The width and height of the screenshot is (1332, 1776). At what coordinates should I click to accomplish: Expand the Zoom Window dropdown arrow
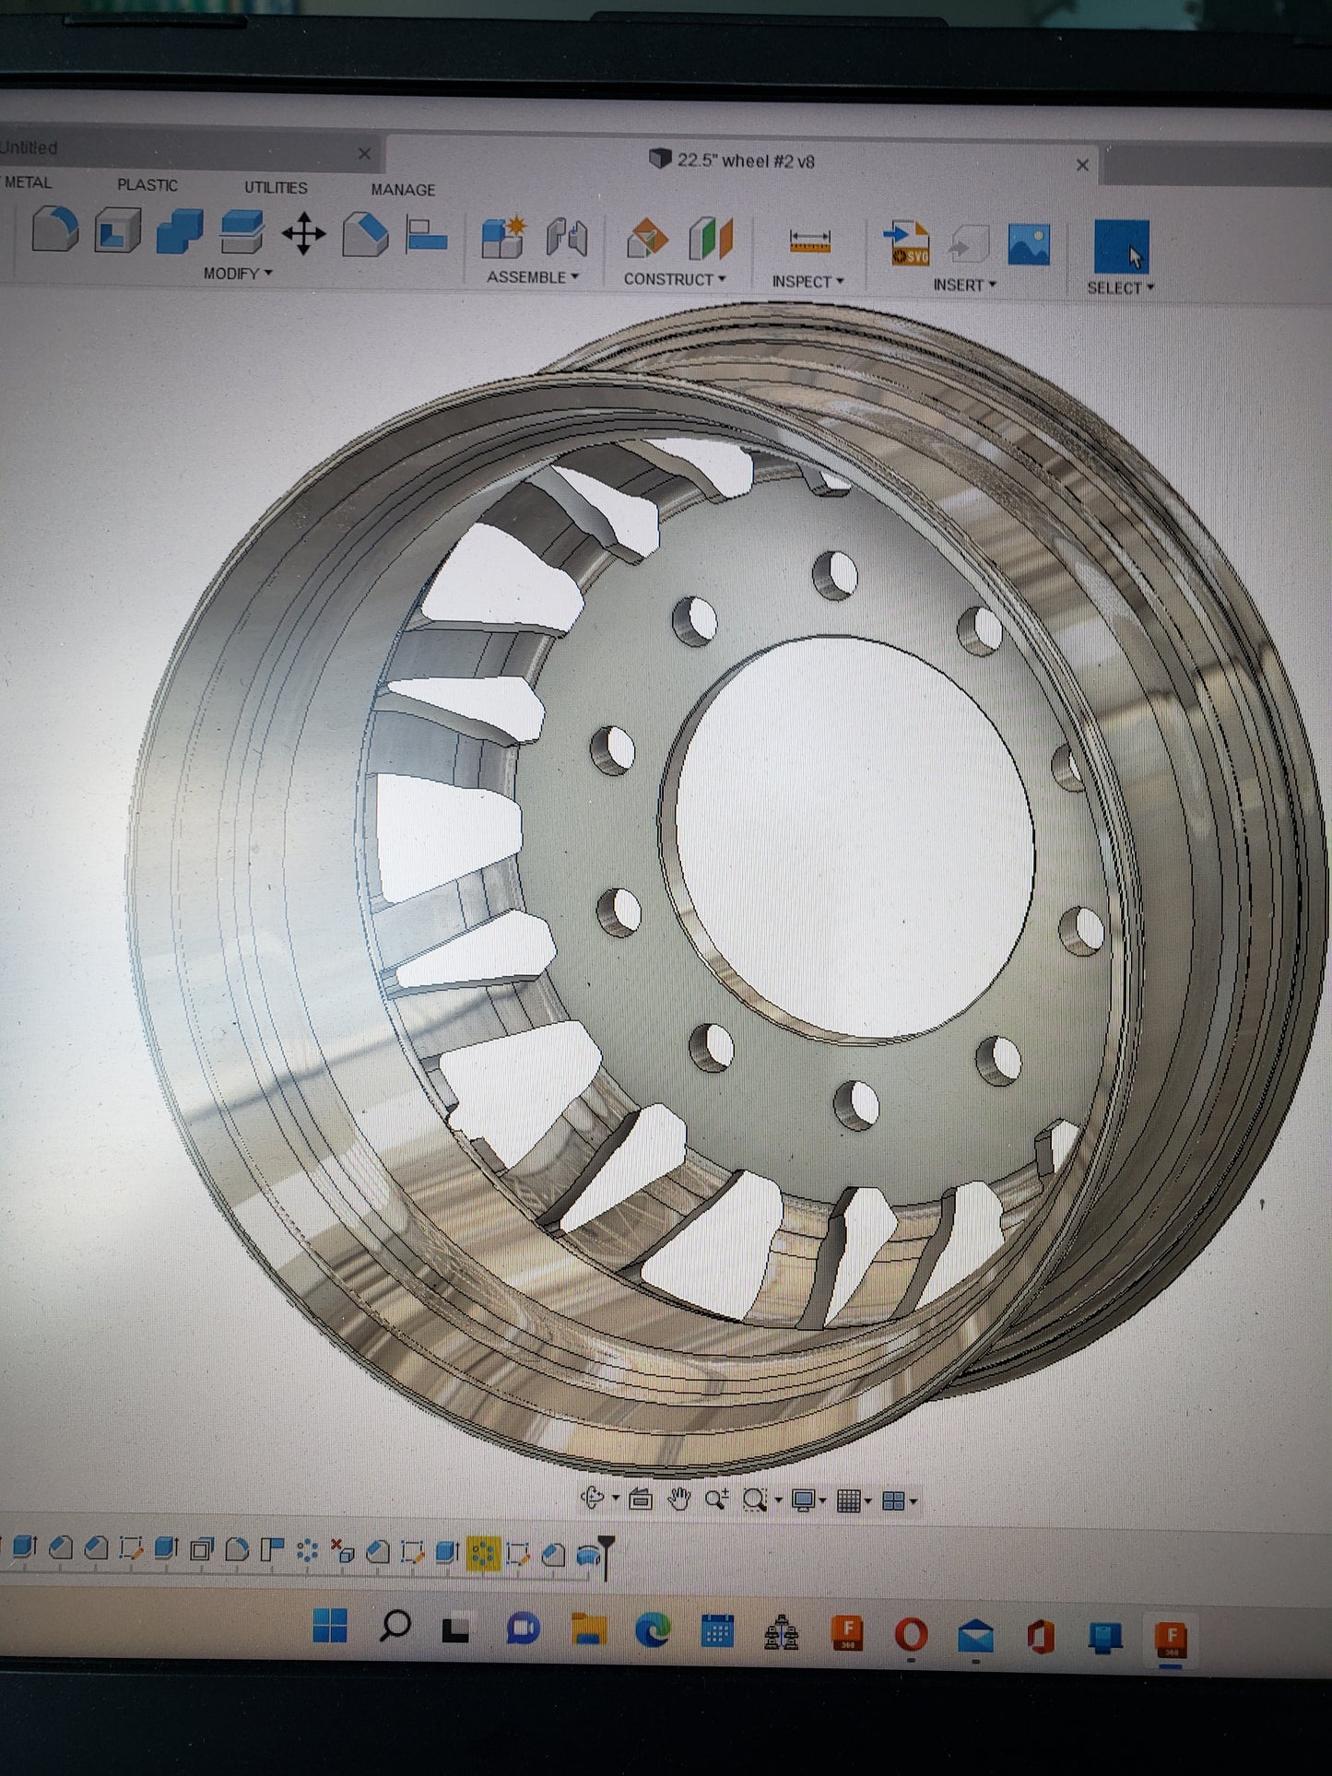[x=779, y=1501]
